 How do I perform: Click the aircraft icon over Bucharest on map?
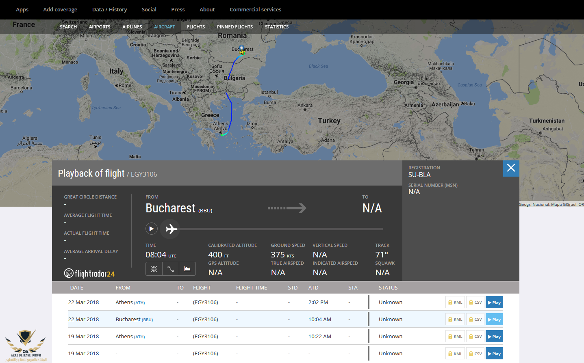[x=242, y=52]
